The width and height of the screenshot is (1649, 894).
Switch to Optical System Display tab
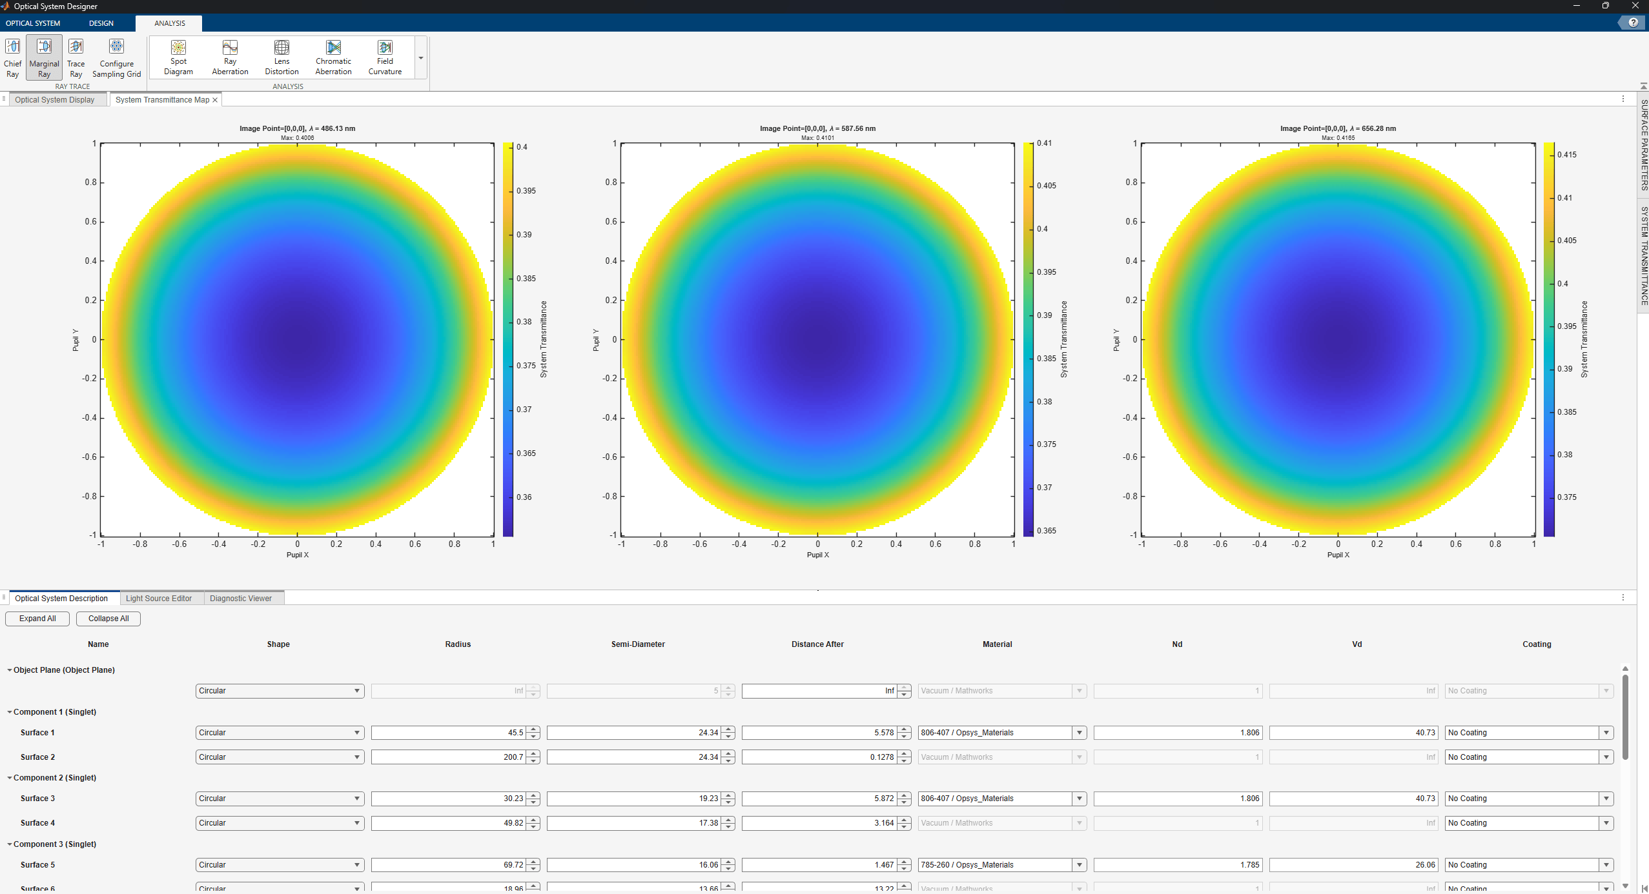tap(55, 100)
